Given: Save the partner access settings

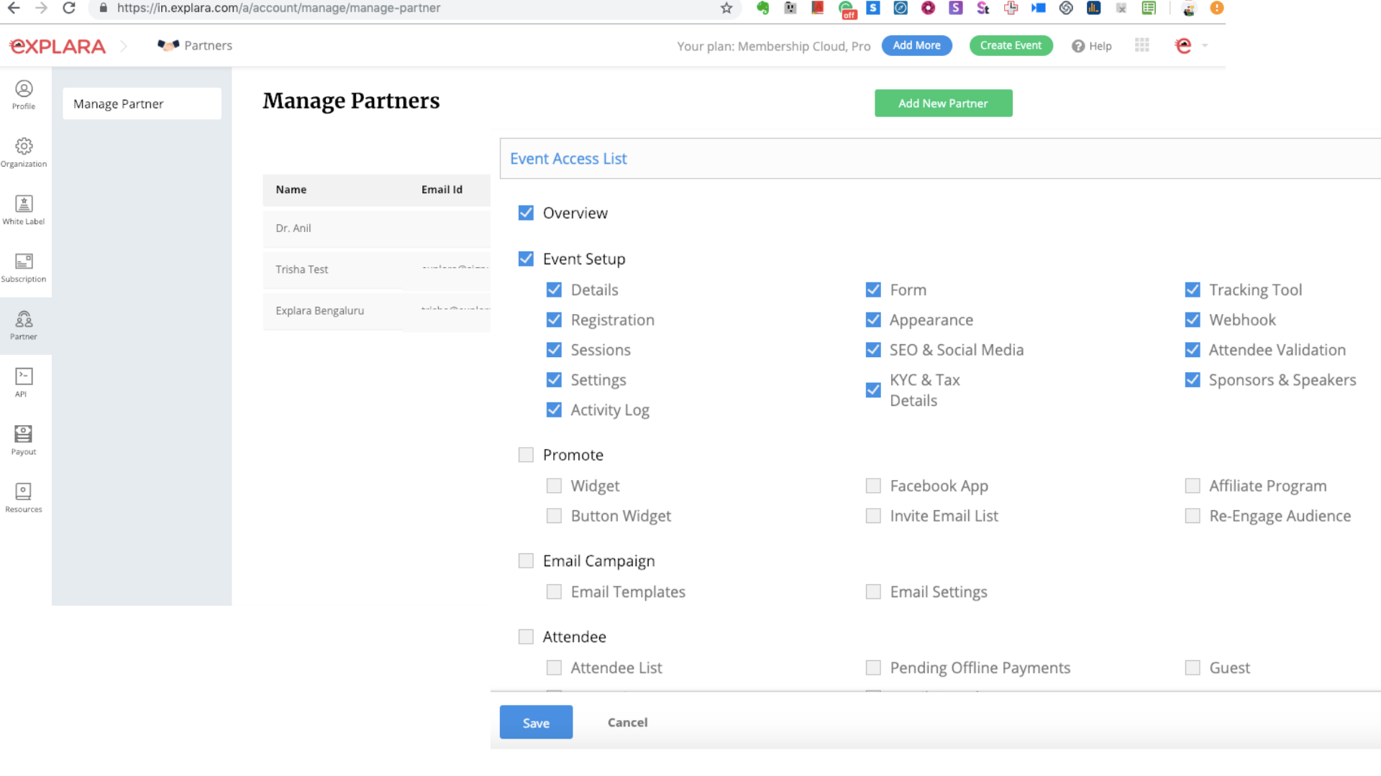Looking at the screenshot, I should pos(535,722).
